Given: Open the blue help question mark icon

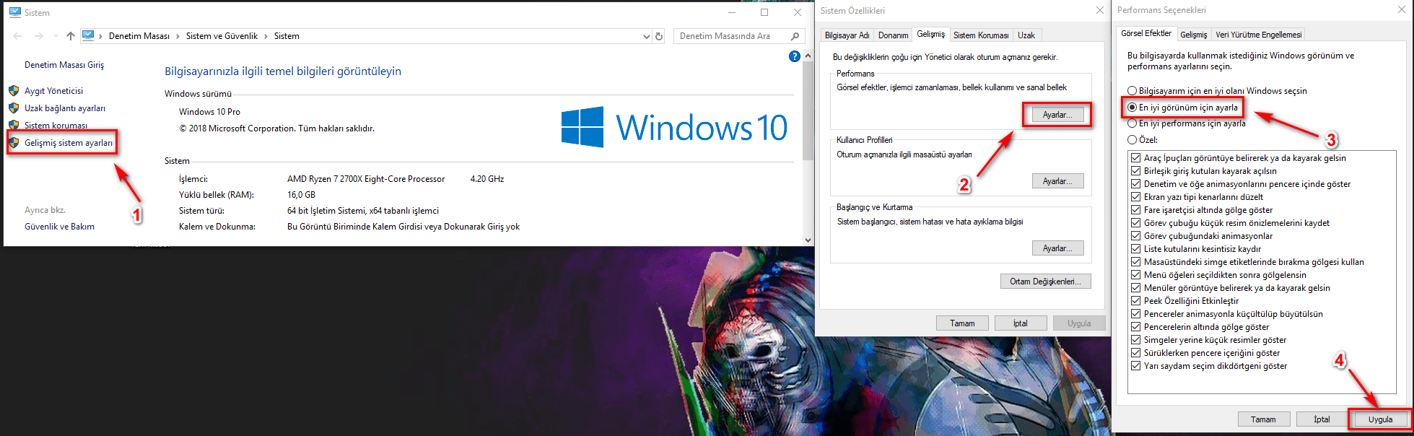Looking at the screenshot, I should [795, 56].
